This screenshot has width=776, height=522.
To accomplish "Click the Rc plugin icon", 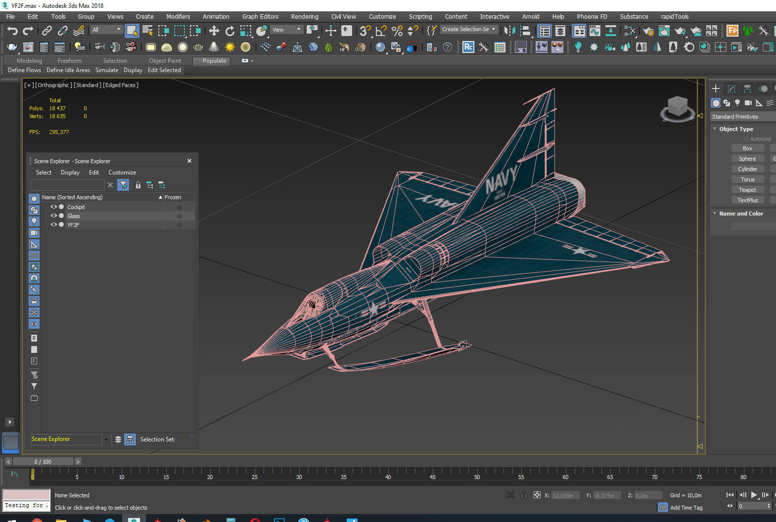I will (468, 47).
